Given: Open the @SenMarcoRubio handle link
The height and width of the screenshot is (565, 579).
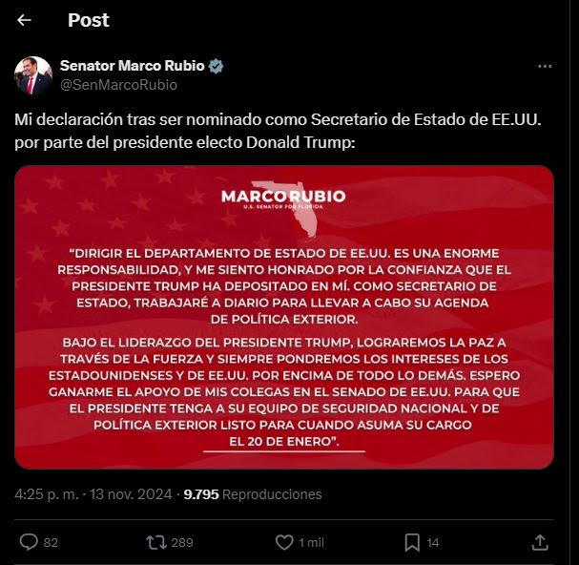Looking at the screenshot, I should (118, 85).
